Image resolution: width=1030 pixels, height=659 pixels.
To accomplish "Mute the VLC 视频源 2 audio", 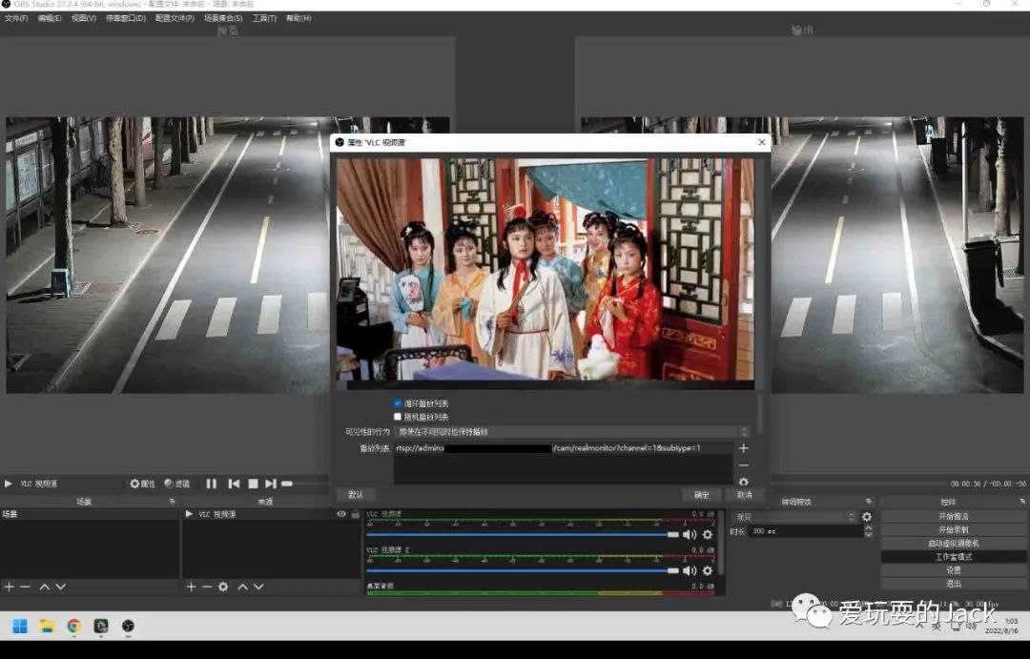I will click(690, 571).
